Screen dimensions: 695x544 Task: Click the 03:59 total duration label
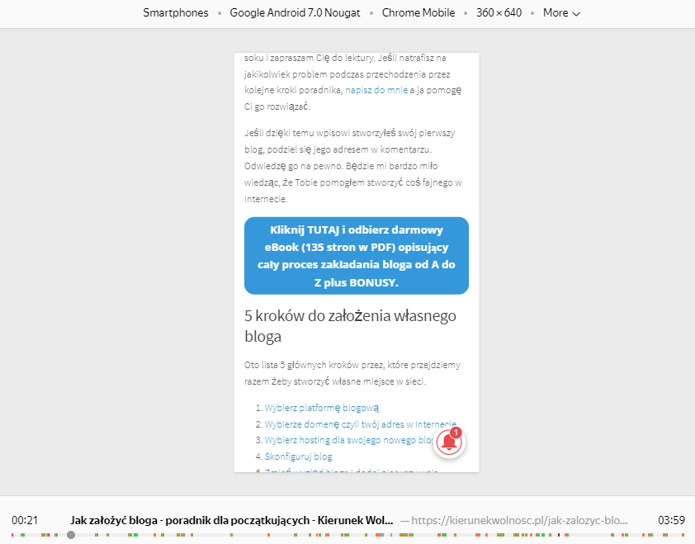coord(670,521)
